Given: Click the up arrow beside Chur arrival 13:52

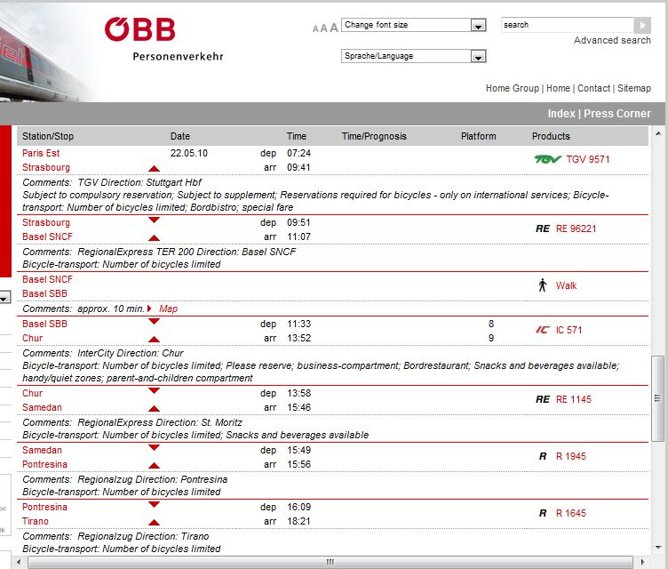Looking at the screenshot, I should click(154, 340).
